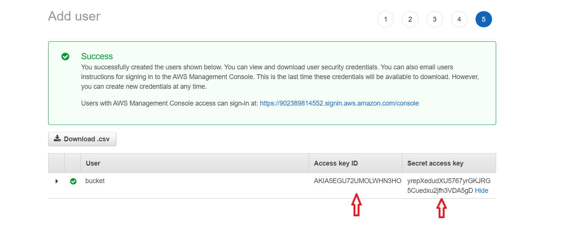The height and width of the screenshot is (245, 576).
Task: Click the Add user page heading
Action: click(74, 16)
